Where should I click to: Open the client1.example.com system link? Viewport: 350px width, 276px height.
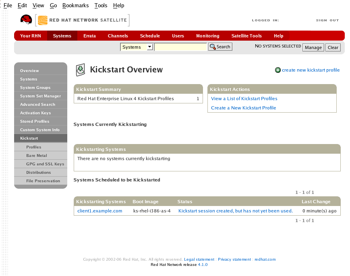coord(99,211)
